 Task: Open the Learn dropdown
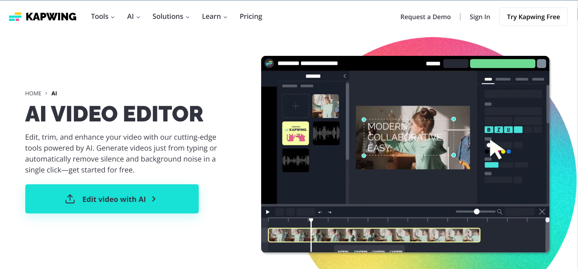(214, 17)
